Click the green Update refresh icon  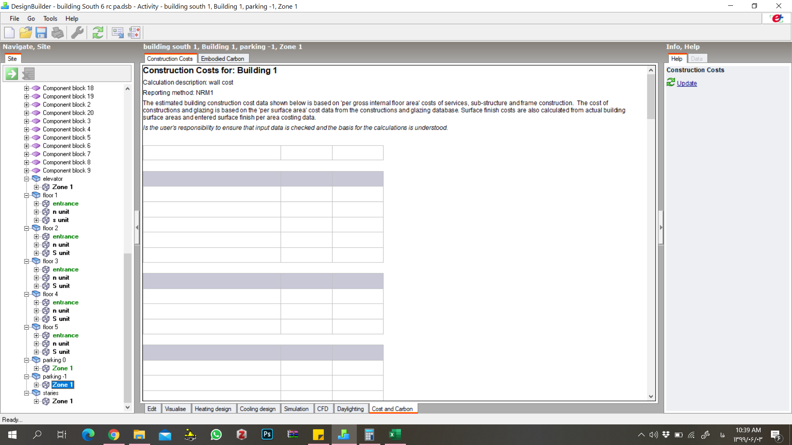tap(671, 82)
